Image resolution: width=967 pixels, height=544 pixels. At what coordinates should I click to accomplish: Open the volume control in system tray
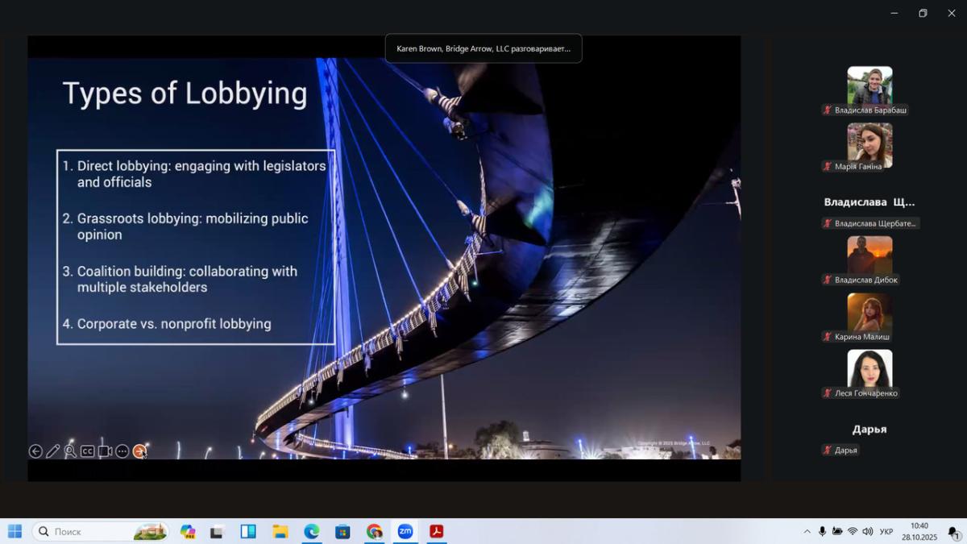(x=868, y=532)
